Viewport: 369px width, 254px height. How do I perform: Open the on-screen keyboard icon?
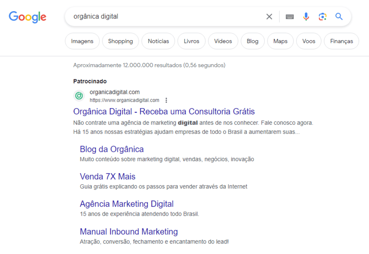(290, 17)
